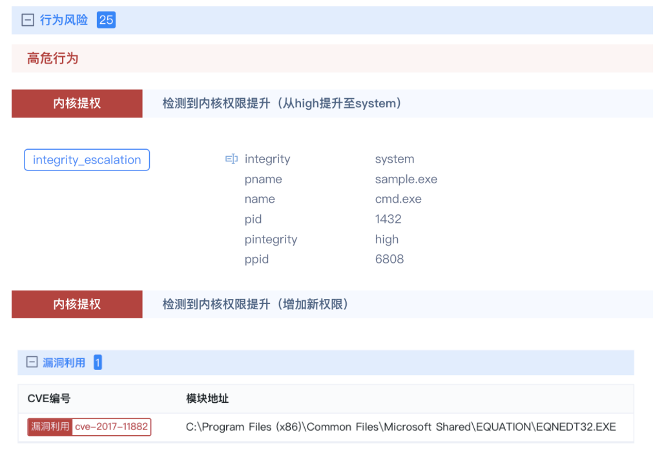Click the second 内核提权 tag for 增加新权限
Screen dimensions: 664x450
click(x=77, y=304)
